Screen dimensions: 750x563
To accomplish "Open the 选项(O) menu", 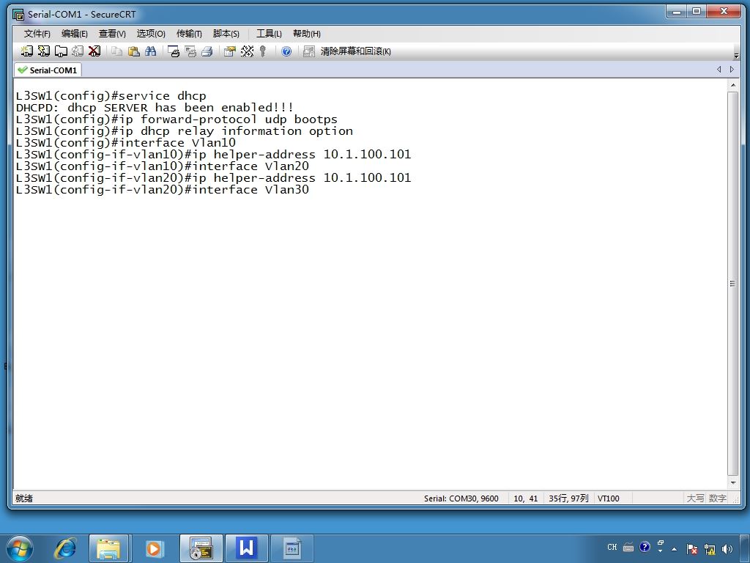I will pyautogui.click(x=151, y=34).
